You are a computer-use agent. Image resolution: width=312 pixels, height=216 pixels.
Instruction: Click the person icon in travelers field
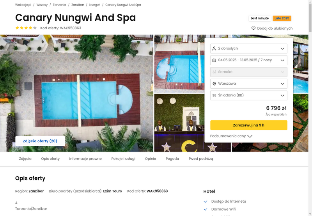pos(214,48)
